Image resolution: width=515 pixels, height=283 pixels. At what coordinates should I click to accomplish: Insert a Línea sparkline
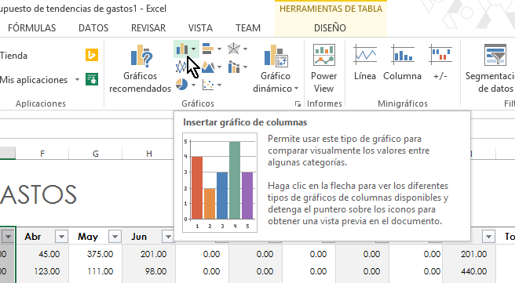pyautogui.click(x=365, y=62)
